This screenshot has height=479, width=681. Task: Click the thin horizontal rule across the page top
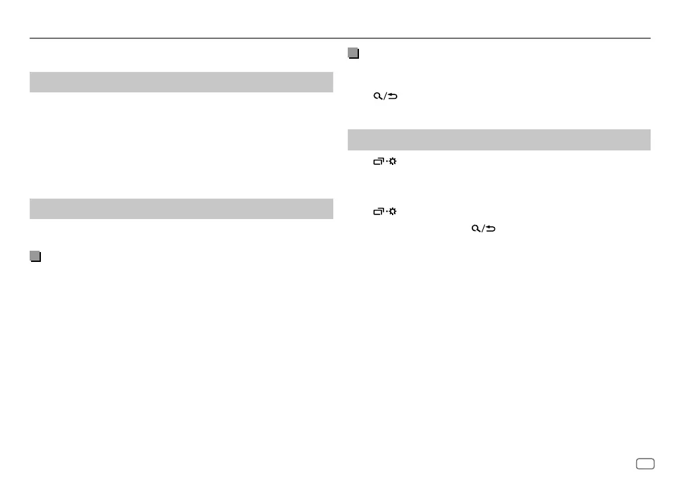coord(340,38)
